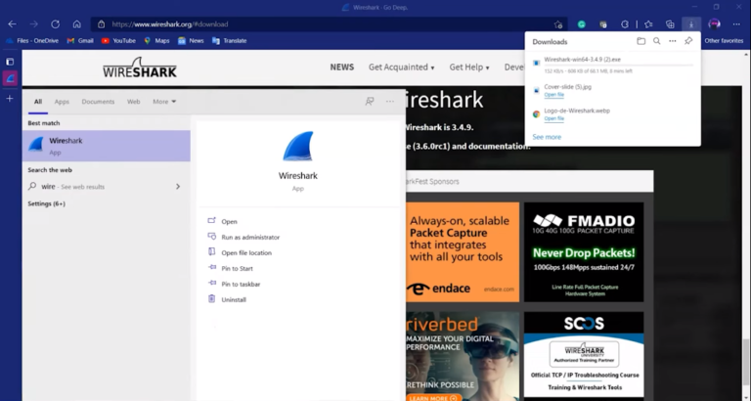
Task: Open downloads folder icon in Downloads panel
Action: pos(641,41)
